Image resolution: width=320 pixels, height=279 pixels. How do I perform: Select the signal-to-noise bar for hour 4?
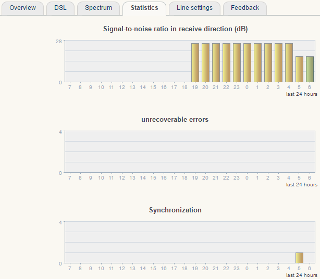coord(289,62)
